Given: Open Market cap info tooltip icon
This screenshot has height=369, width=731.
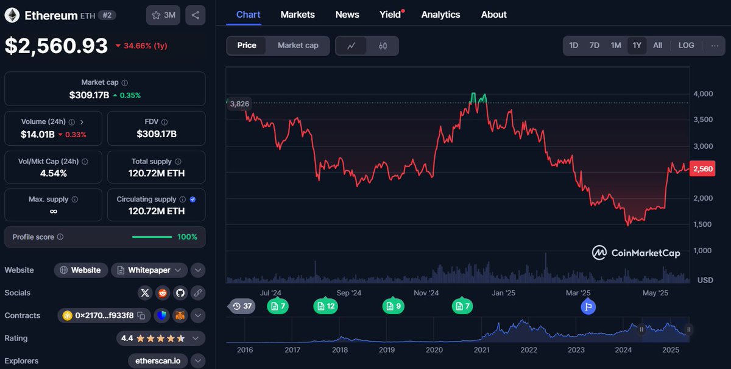Looking at the screenshot, I should [125, 82].
